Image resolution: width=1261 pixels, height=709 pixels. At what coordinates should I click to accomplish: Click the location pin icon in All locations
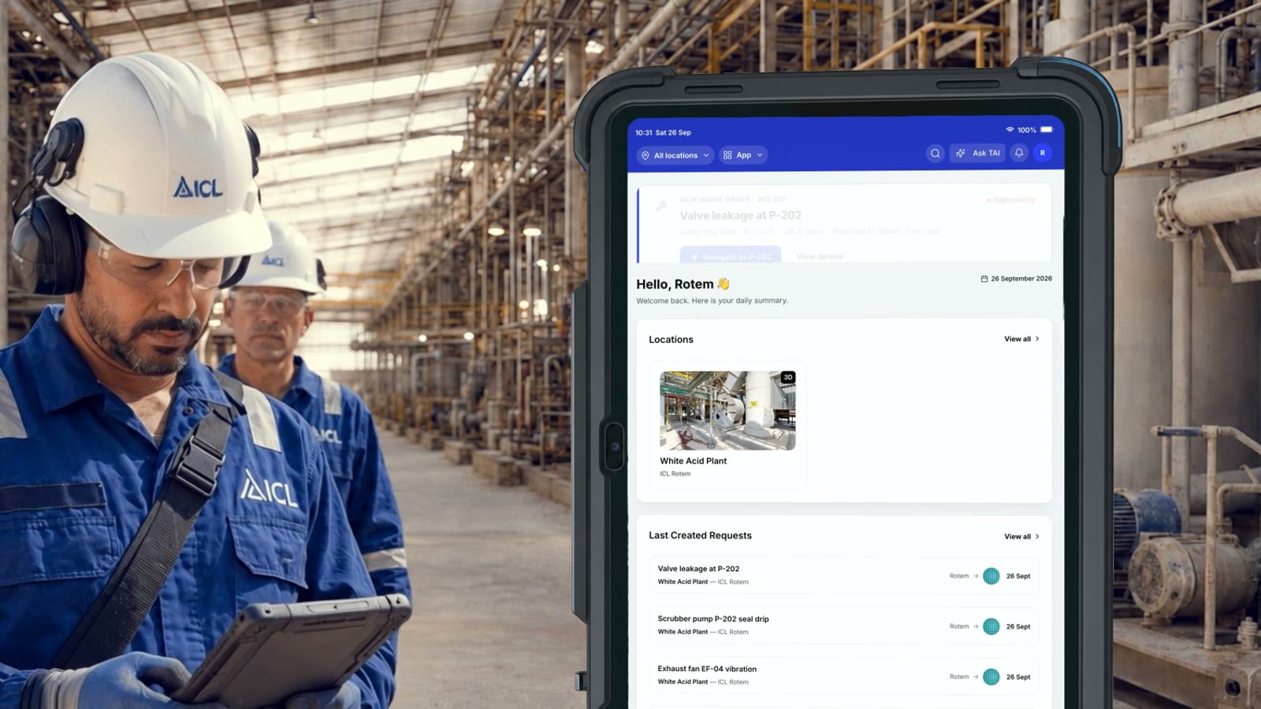click(645, 155)
